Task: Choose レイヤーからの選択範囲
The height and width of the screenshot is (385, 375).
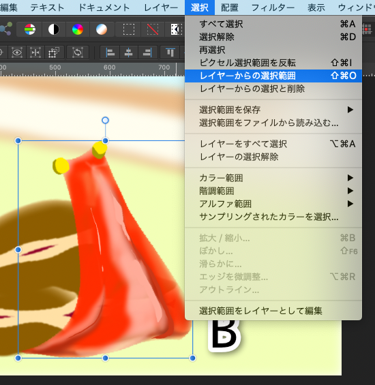Action: click(273, 76)
